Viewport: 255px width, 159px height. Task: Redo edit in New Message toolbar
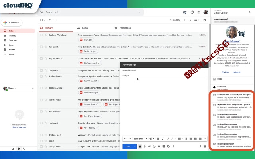(130, 139)
